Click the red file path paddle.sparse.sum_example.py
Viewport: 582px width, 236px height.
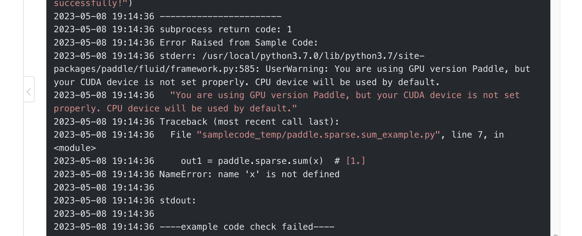[x=319, y=135]
